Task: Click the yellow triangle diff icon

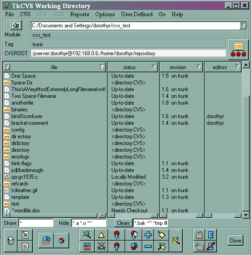Action: [101, 235]
